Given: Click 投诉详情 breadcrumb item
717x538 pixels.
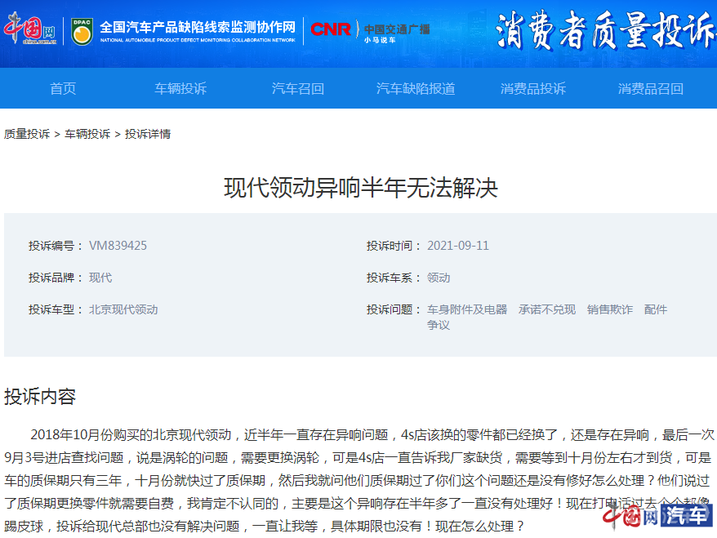Looking at the screenshot, I should 148,134.
